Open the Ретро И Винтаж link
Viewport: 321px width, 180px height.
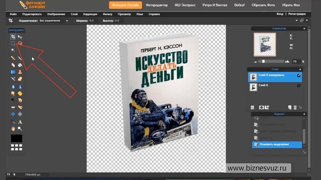(215, 5)
